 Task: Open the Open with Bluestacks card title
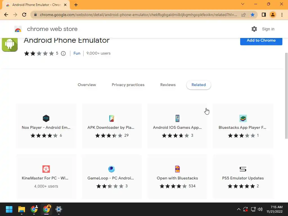click(x=177, y=178)
